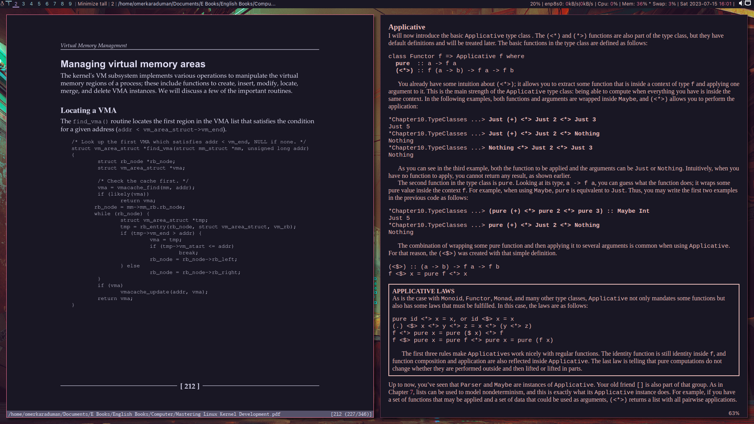Screen dimensions: 754x424
Task: Switch to workspace 1
Action: [x=9, y=4]
